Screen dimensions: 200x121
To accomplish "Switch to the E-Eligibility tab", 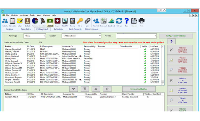I will point(59,29).
